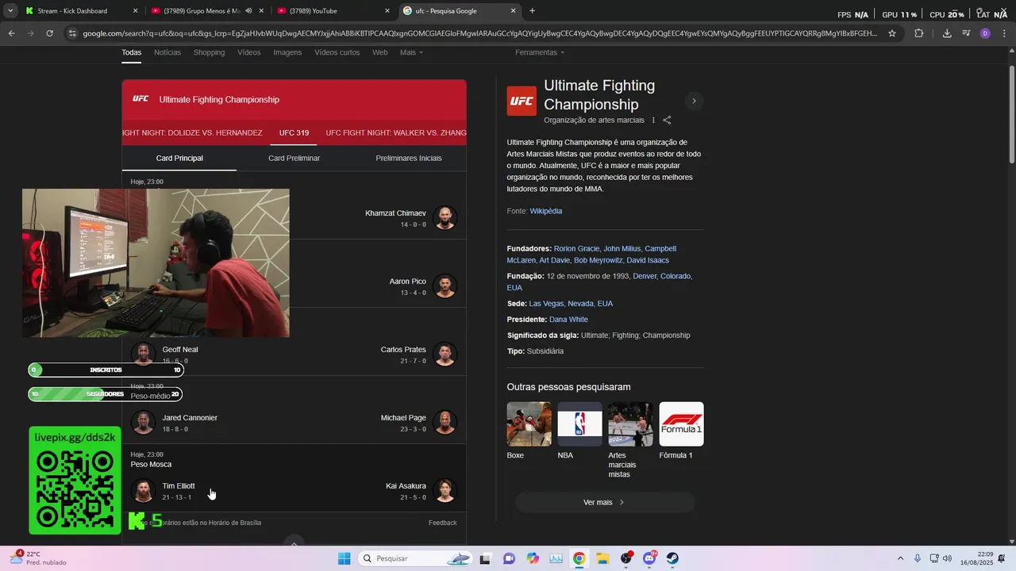This screenshot has height=571, width=1016.
Task: Open the Boxe related search thumbnail
Action: pyautogui.click(x=529, y=424)
